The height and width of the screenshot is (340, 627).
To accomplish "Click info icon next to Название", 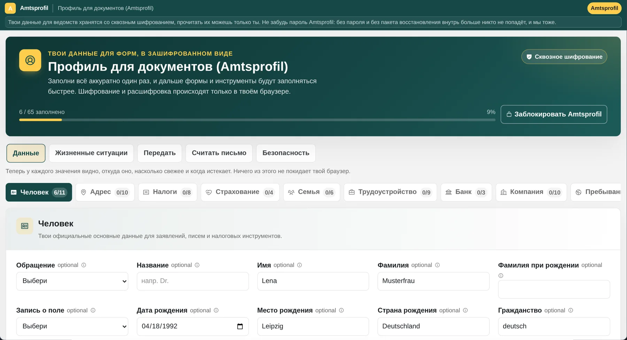I will coord(197,265).
